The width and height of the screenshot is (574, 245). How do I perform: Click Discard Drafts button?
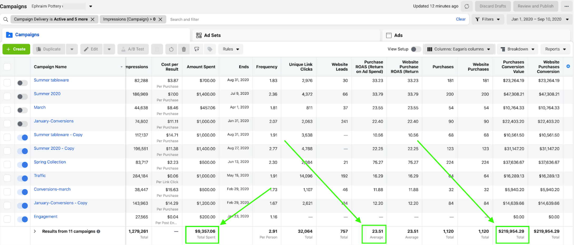pos(493,6)
